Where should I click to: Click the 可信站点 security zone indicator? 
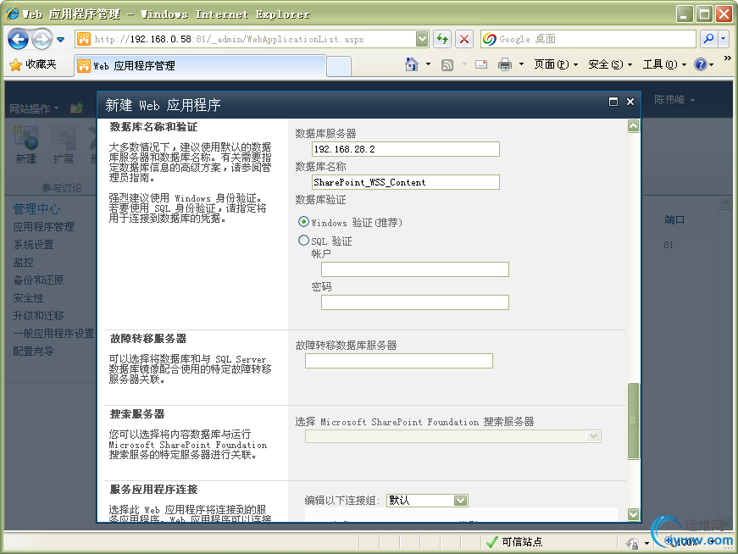pos(514,542)
